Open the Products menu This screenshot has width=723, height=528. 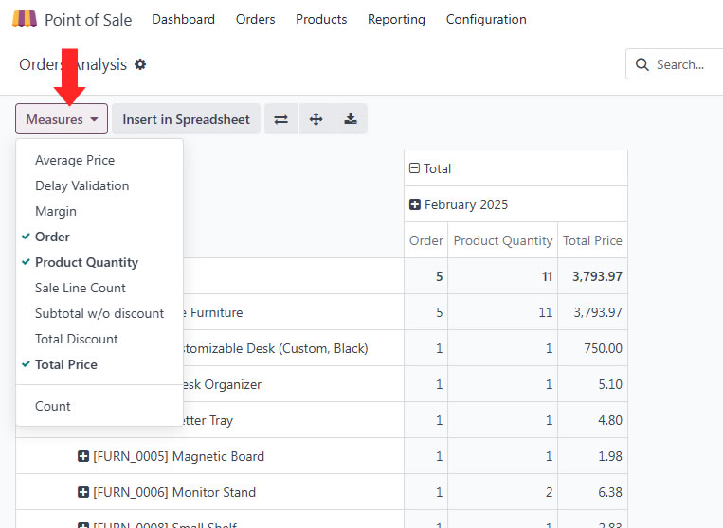[x=321, y=19]
